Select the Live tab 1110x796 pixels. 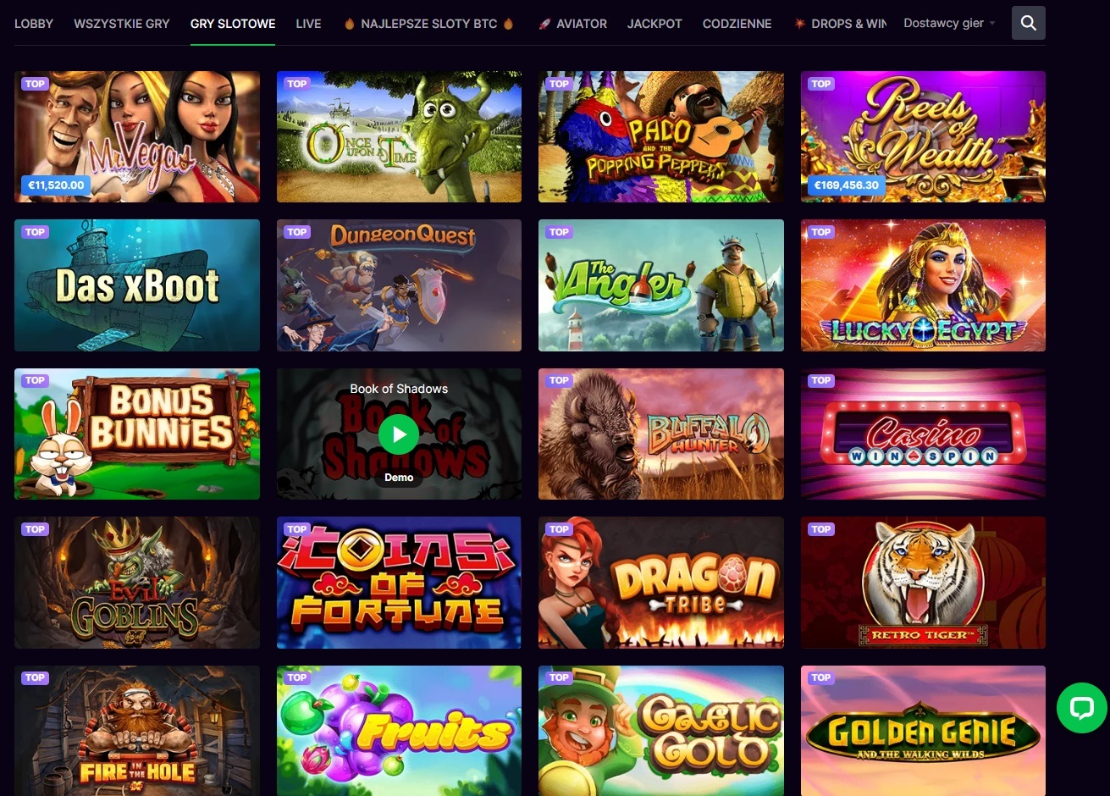308,24
